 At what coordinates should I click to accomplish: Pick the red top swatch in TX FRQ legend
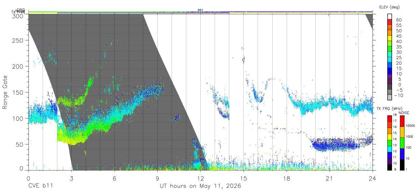point(389,118)
